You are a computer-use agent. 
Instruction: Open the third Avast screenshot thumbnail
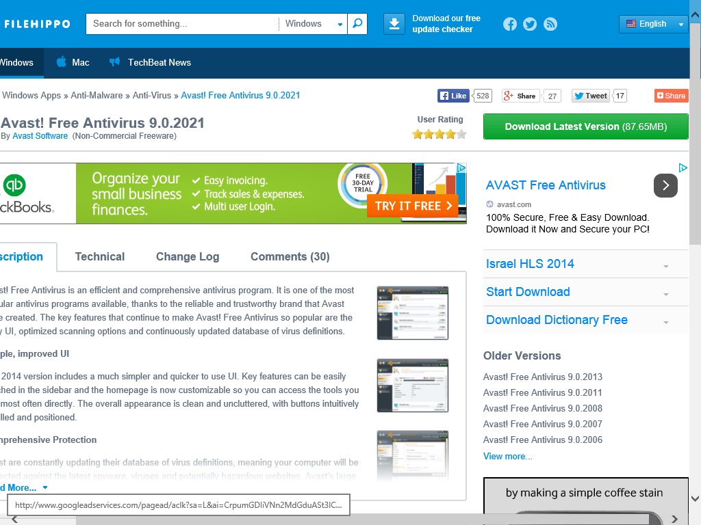click(x=412, y=455)
